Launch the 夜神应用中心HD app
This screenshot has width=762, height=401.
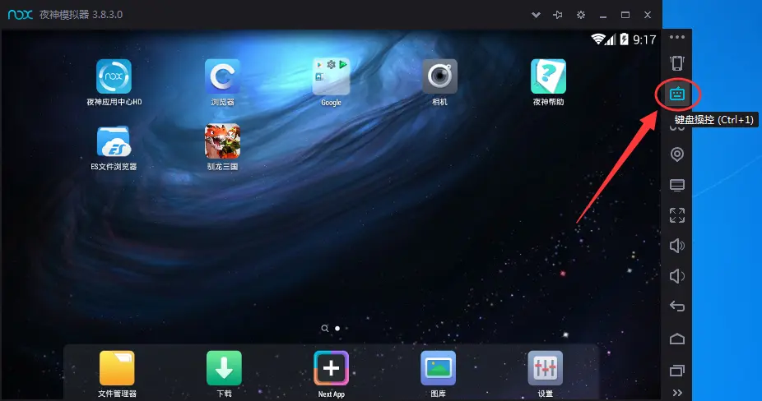(114, 82)
